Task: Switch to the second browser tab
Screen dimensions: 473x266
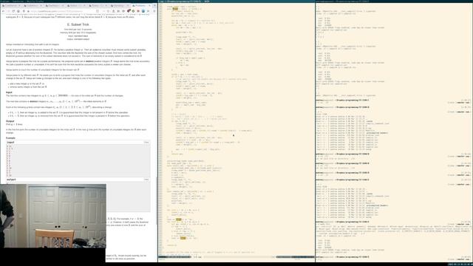Action: pos(33,5)
